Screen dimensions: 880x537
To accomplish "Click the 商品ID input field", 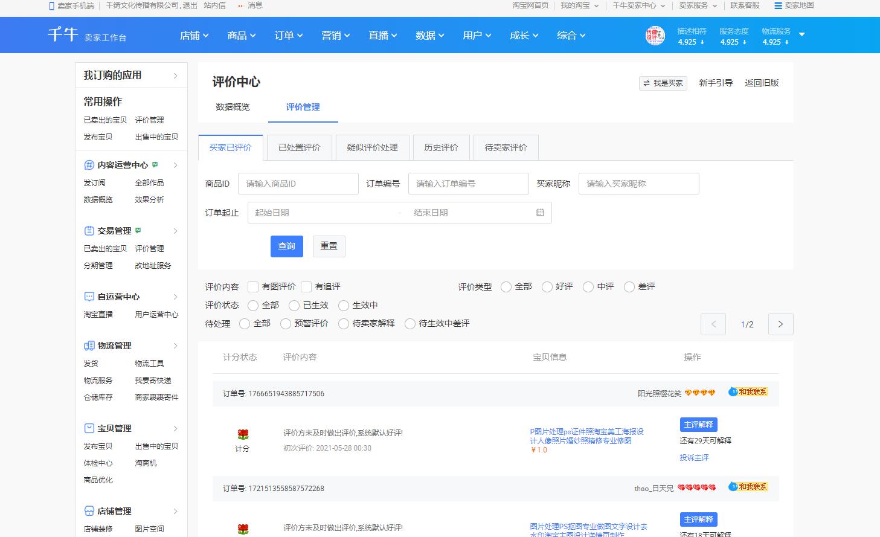I will click(298, 184).
